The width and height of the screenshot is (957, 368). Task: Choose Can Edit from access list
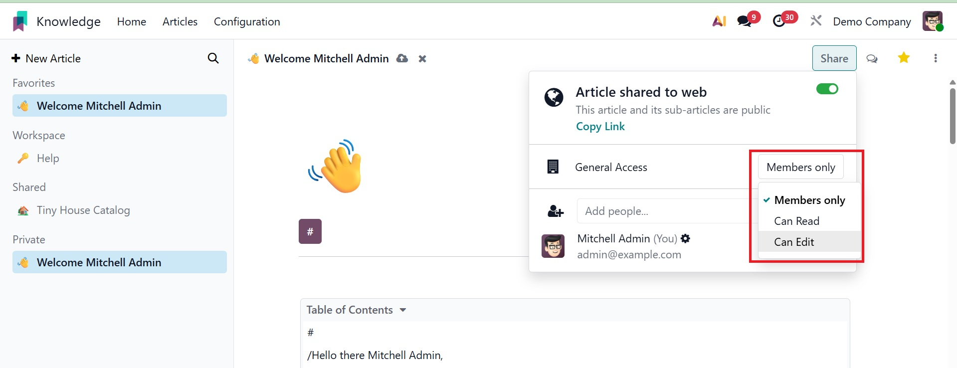click(x=794, y=242)
